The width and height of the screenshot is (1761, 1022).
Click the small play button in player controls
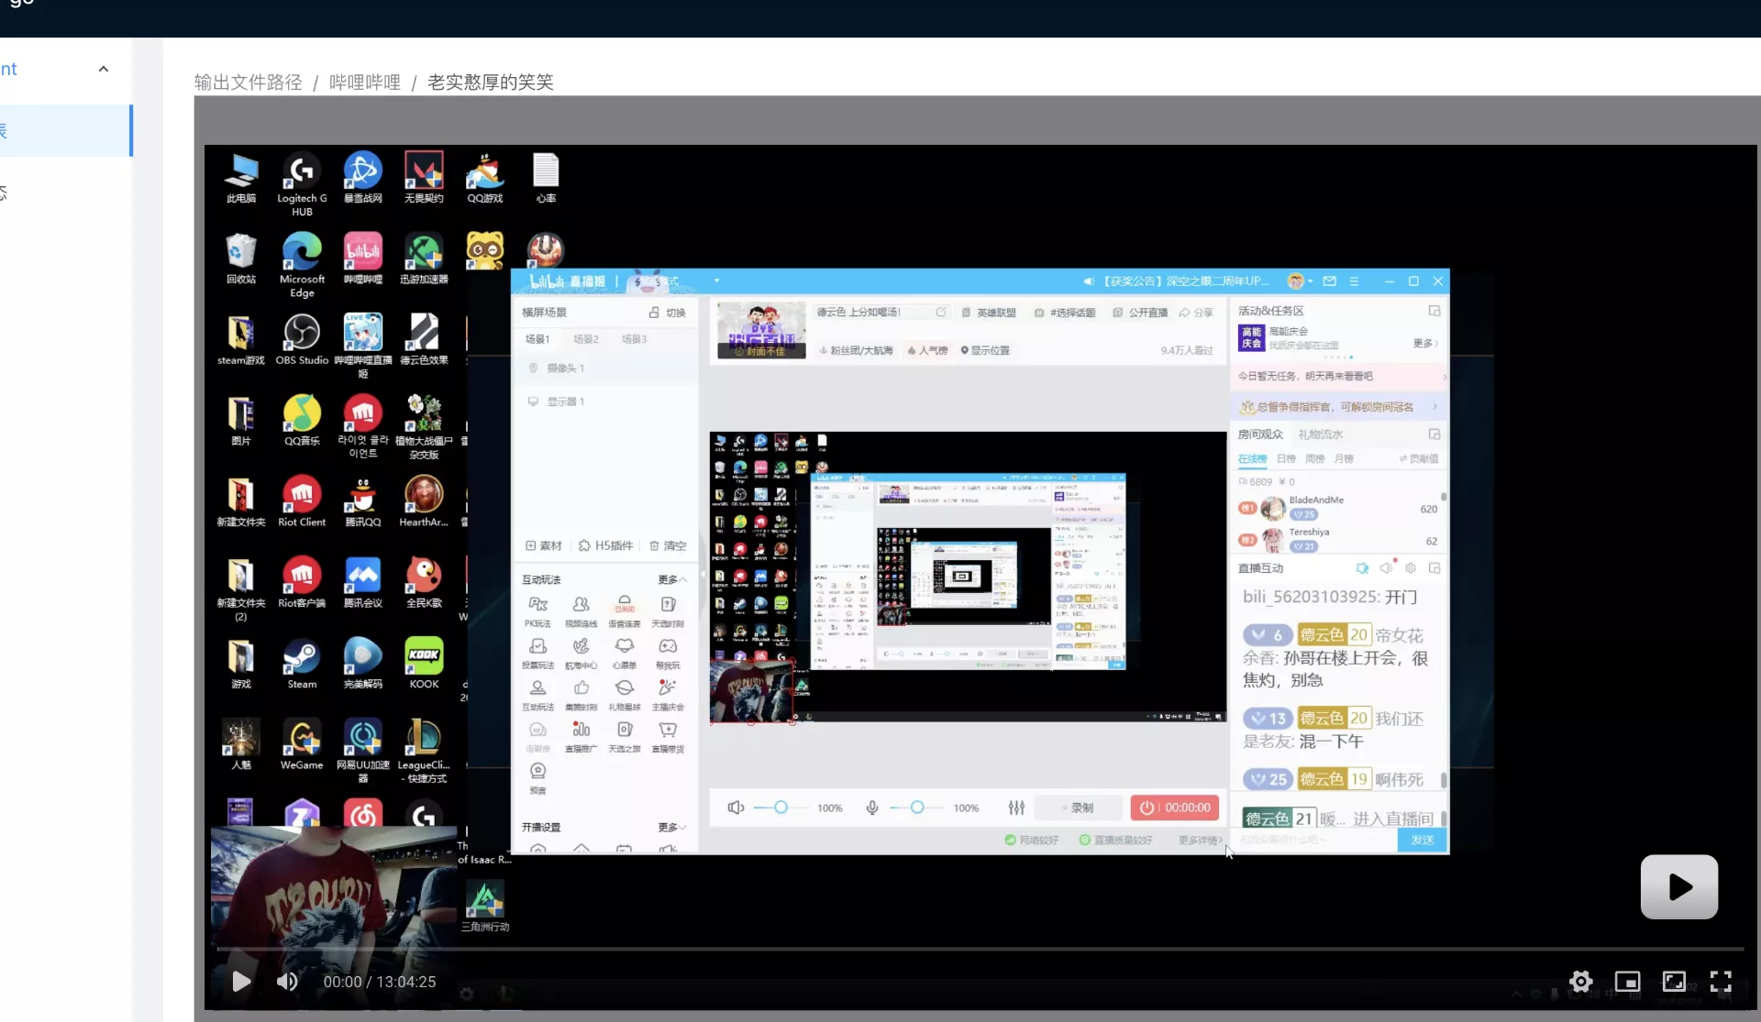[241, 982]
